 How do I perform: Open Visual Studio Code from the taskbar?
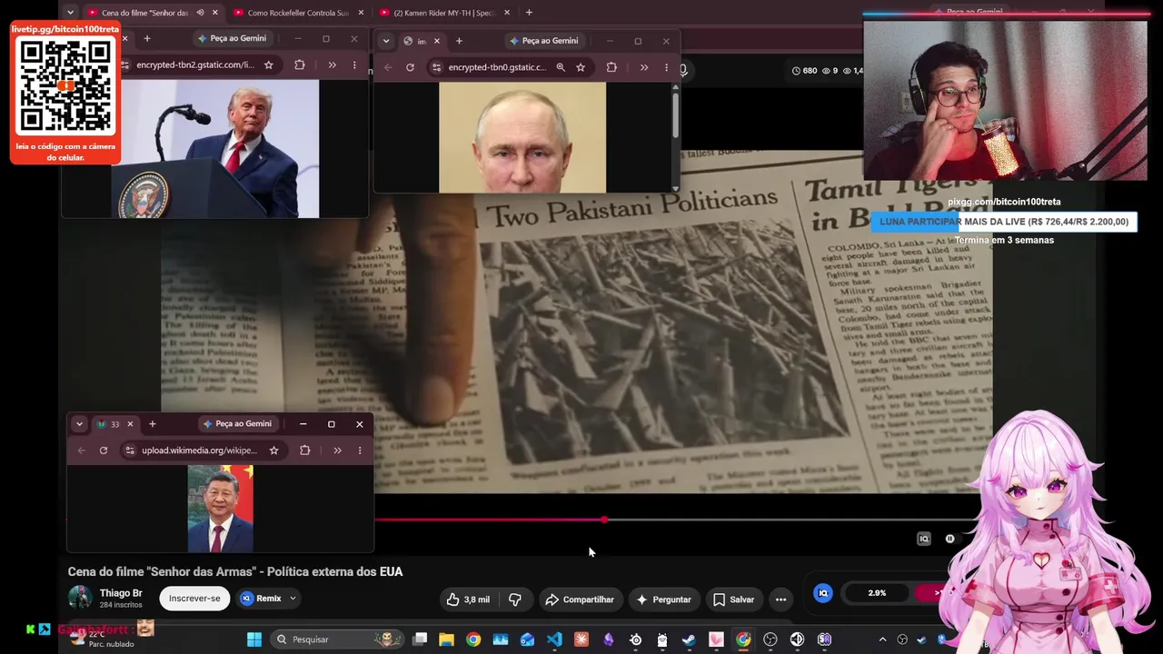554,639
